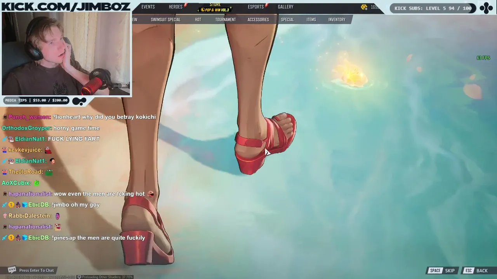Click the 63 FPS counter

coord(483,58)
